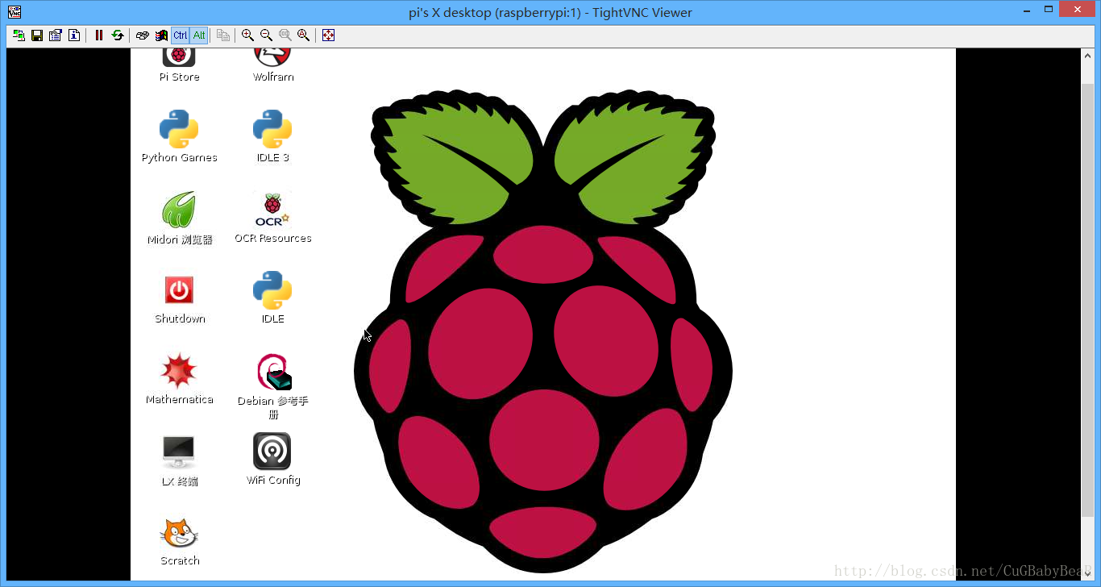
Task: Open the Wolfram desktop icon
Action: pos(272,57)
